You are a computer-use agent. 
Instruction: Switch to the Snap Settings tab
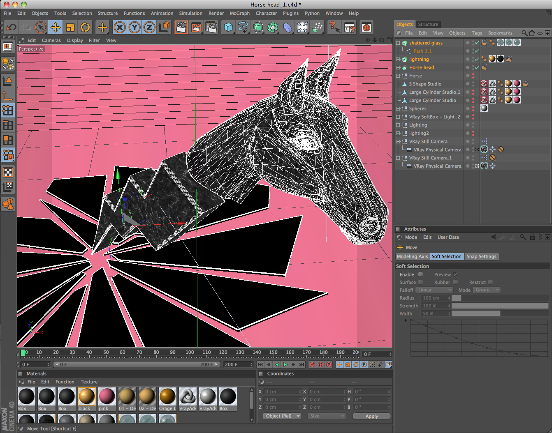(x=482, y=256)
